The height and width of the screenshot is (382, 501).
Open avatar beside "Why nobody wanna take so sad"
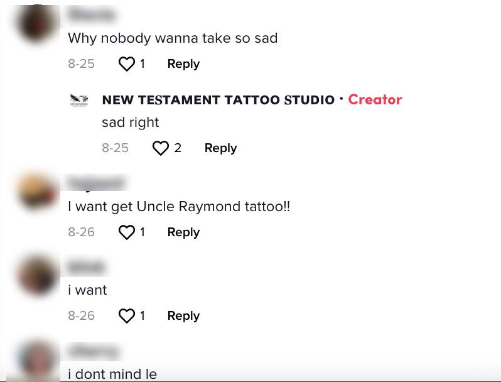tap(37, 24)
